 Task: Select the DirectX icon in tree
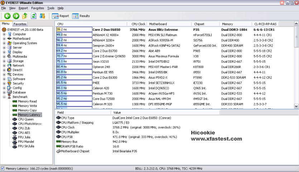point(9,70)
